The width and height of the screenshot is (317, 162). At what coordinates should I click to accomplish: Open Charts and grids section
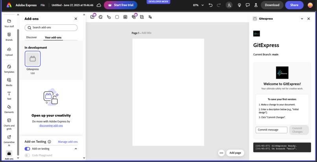9,124
